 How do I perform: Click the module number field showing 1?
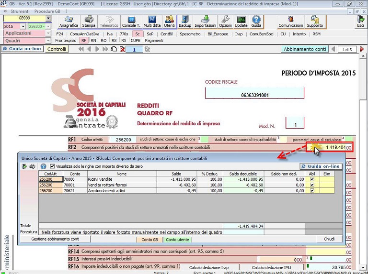(x=134, y=49)
